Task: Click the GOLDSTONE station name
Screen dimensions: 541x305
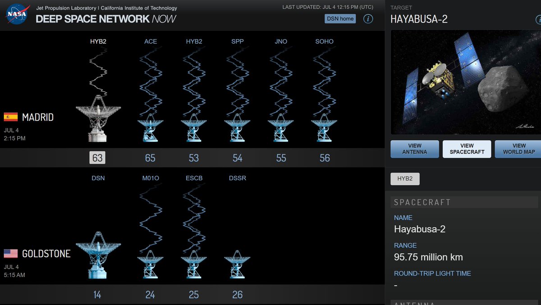Action: click(x=46, y=254)
